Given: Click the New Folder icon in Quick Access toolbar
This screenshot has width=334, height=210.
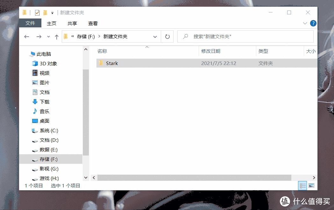Looking at the screenshot, I should 46,12.
